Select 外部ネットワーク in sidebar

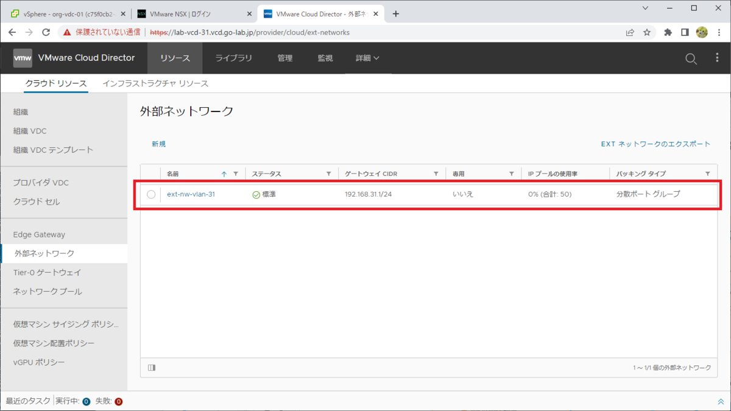click(x=64, y=253)
